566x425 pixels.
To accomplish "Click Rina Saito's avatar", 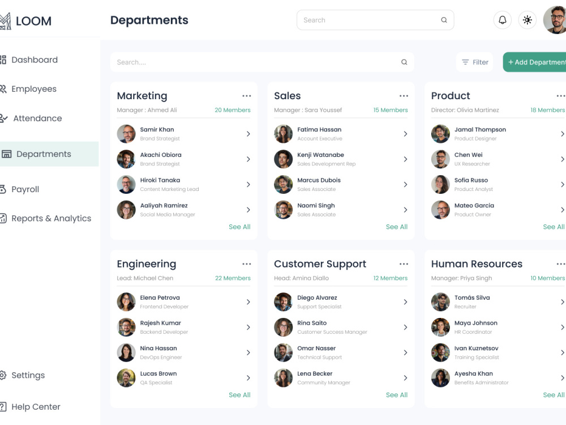I will coord(284,327).
